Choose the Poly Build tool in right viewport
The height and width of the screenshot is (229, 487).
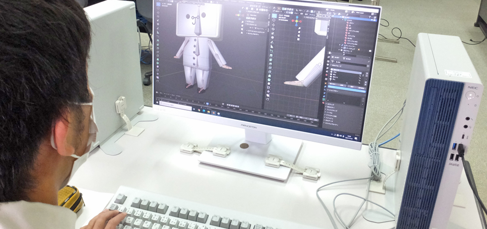pos(270,76)
